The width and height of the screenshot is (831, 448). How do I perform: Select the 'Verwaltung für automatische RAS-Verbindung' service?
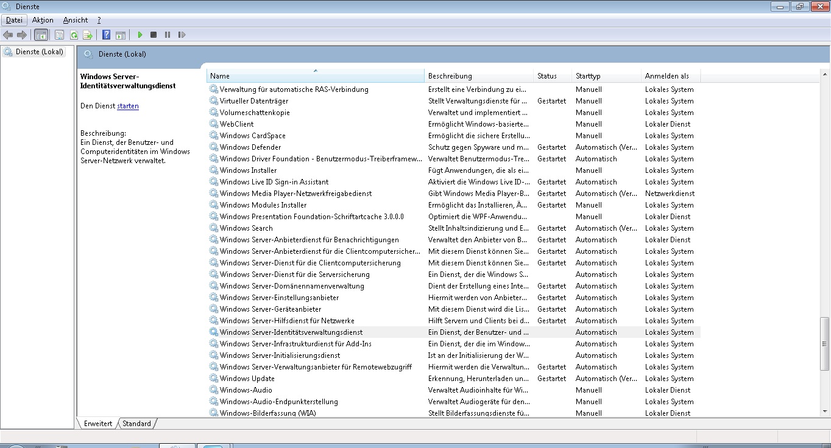click(294, 89)
